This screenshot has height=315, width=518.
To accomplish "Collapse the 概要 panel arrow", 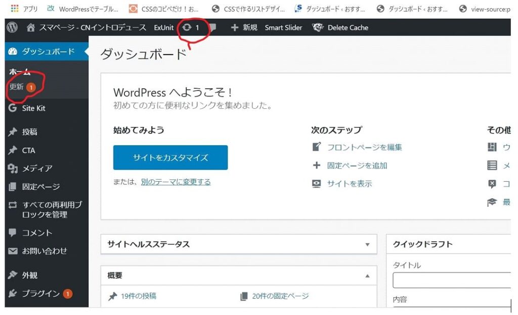I will click(367, 276).
